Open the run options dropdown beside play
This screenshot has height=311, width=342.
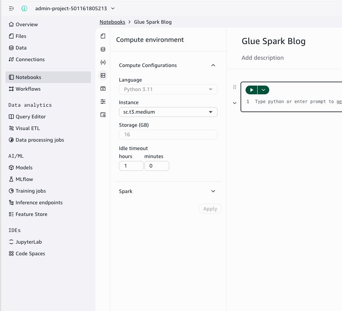[263, 90]
